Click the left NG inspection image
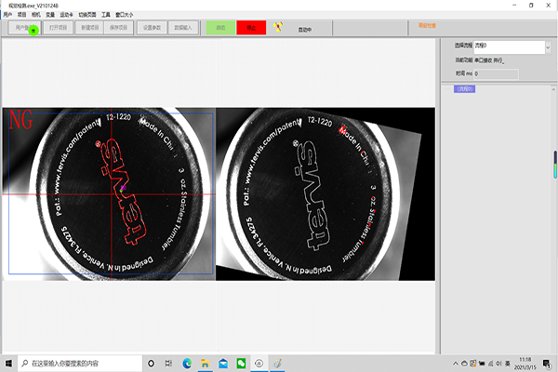Image resolution: width=558 pixels, height=372 pixels. (x=109, y=194)
